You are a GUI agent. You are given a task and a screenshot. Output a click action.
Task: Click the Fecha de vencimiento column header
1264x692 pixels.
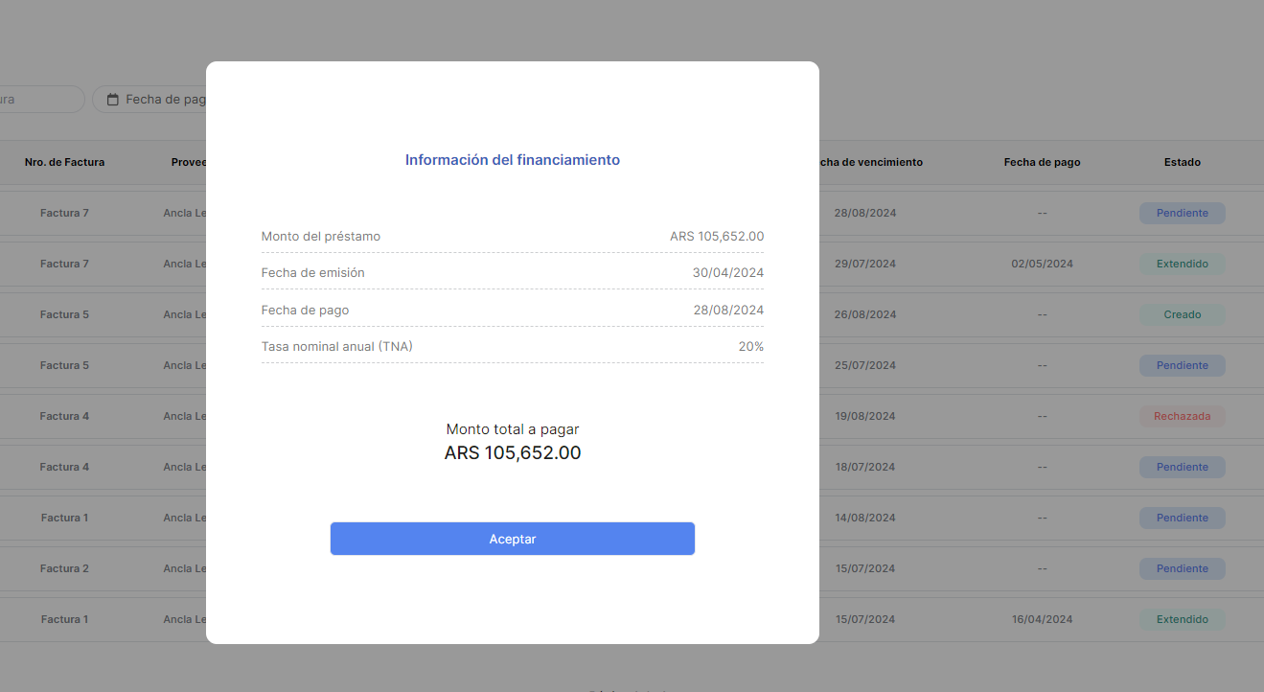pos(867,162)
